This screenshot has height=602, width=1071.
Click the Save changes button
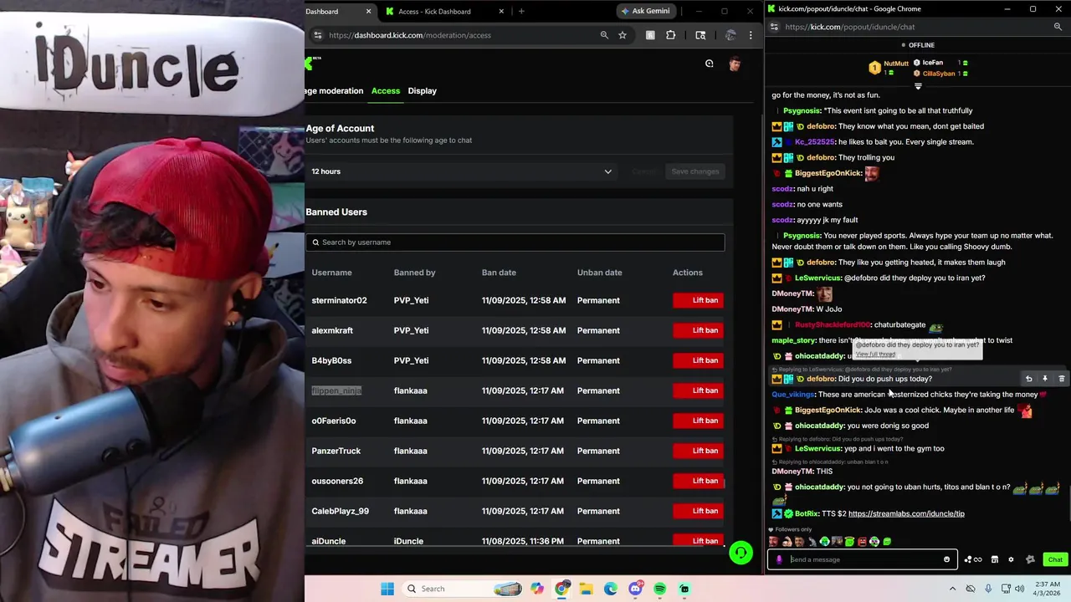[695, 171]
